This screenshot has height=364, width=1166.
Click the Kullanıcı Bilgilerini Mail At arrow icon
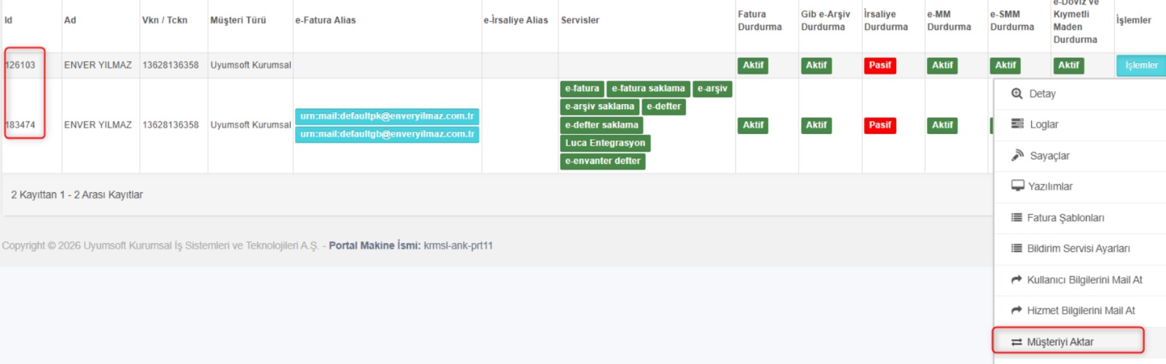click(x=1017, y=280)
